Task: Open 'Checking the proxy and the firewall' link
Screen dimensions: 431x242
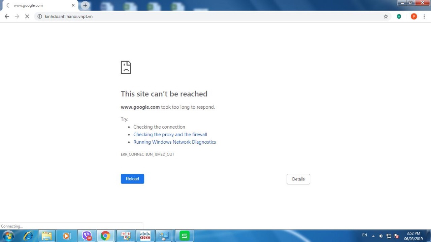Action: click(x=170, y=135)
